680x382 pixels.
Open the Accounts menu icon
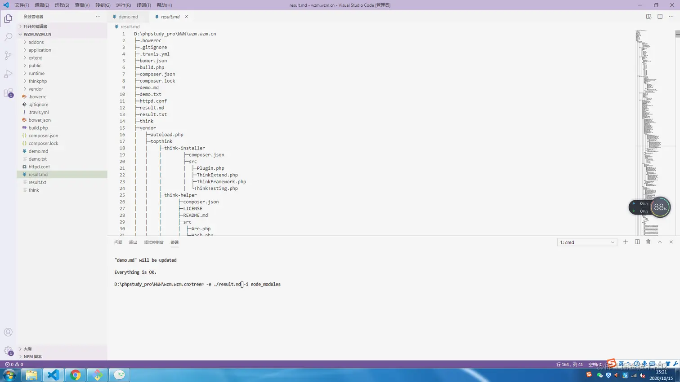[8, 332]
